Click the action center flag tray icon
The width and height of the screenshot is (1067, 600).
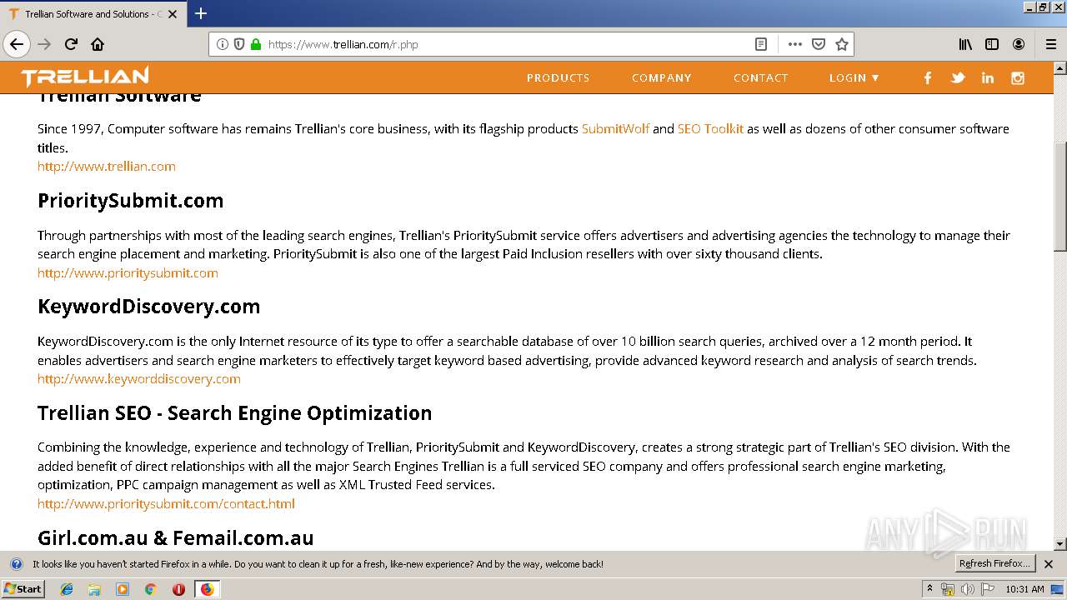click(986, 589)
